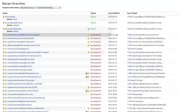Screen dimensions: 180x112
Task: Click merge proposal icon for copy-lock-archive branch
Action: coord(89,87)
